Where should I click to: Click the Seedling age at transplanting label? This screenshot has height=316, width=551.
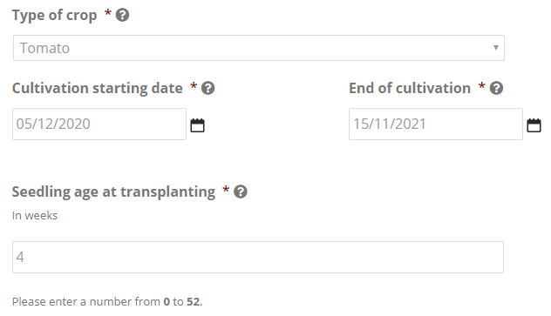point(113,192)
